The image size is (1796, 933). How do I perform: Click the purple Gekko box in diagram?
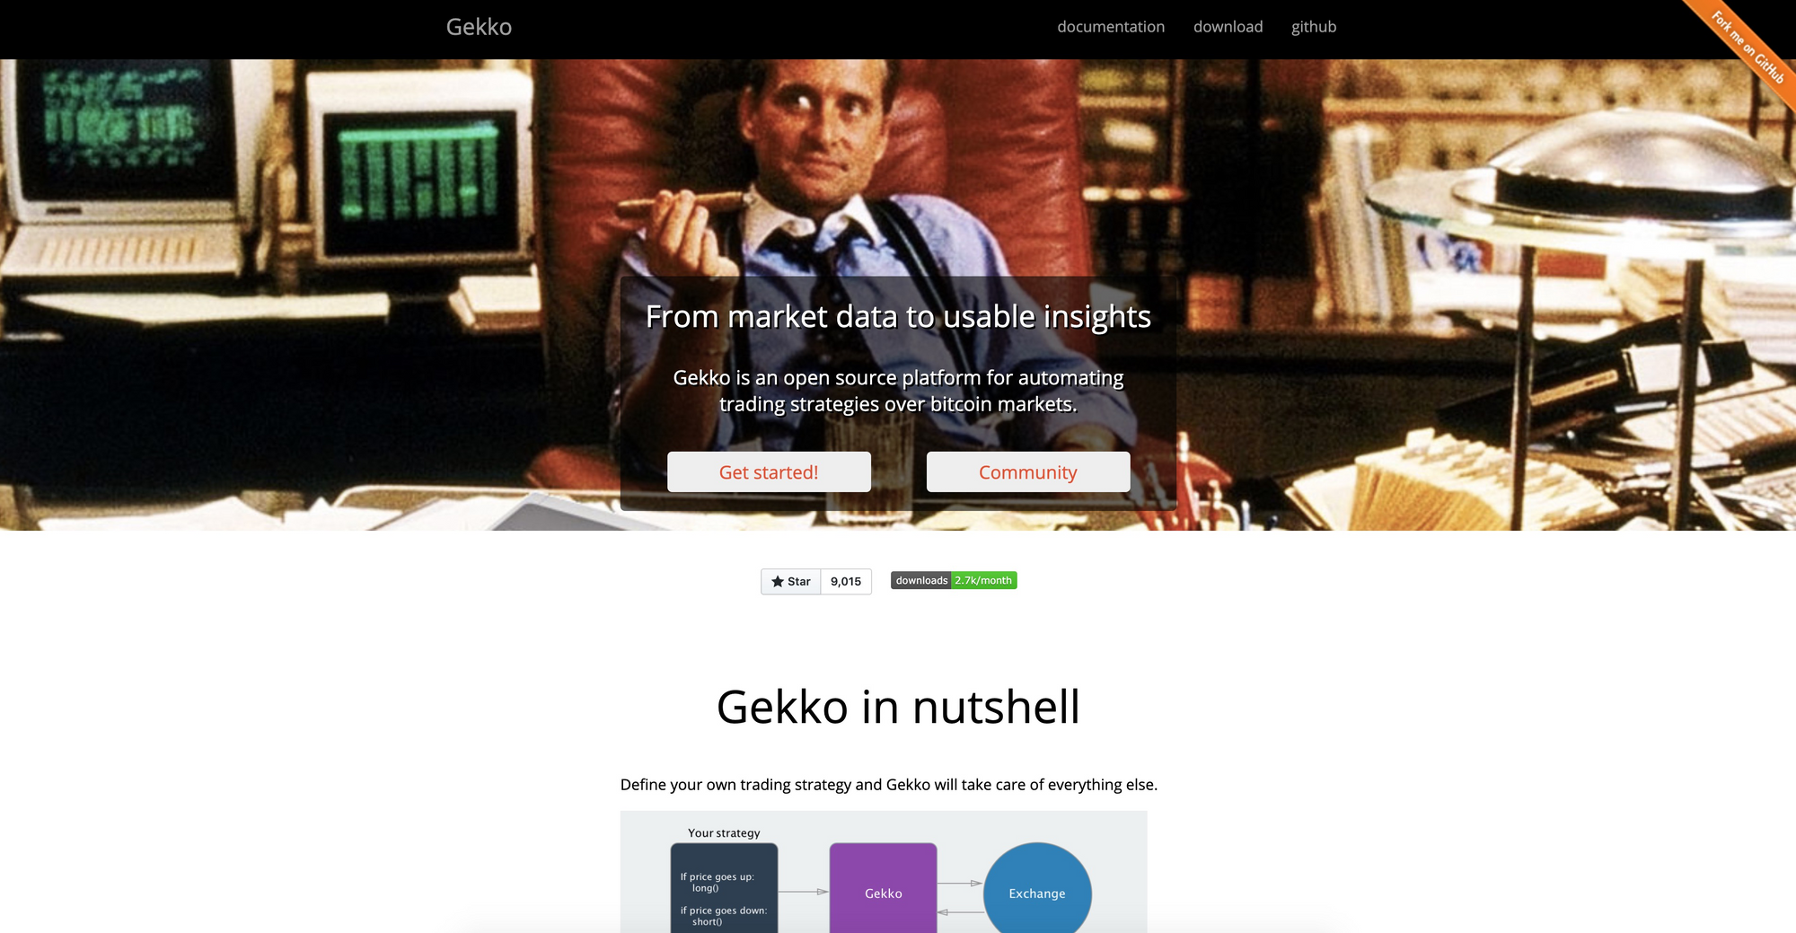point(883,888)
